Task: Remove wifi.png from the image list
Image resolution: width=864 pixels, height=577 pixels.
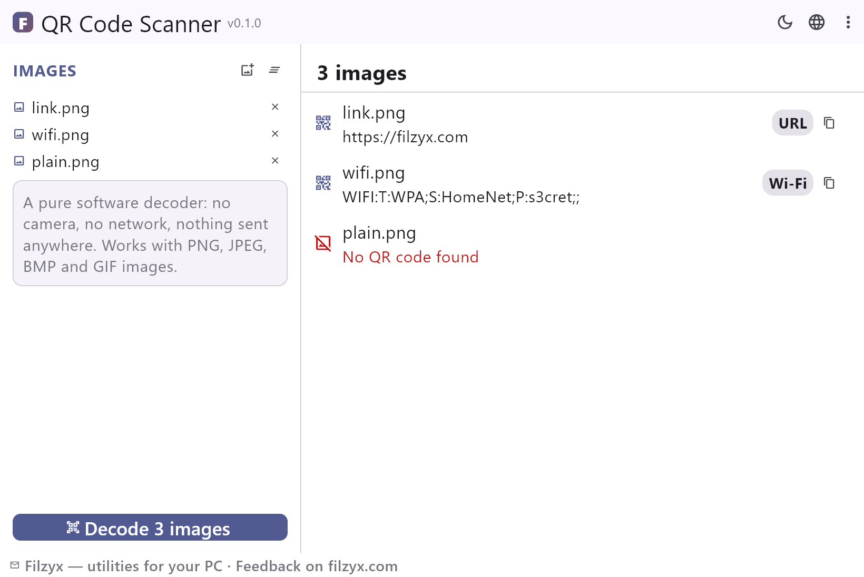Action: pos(275,134)
